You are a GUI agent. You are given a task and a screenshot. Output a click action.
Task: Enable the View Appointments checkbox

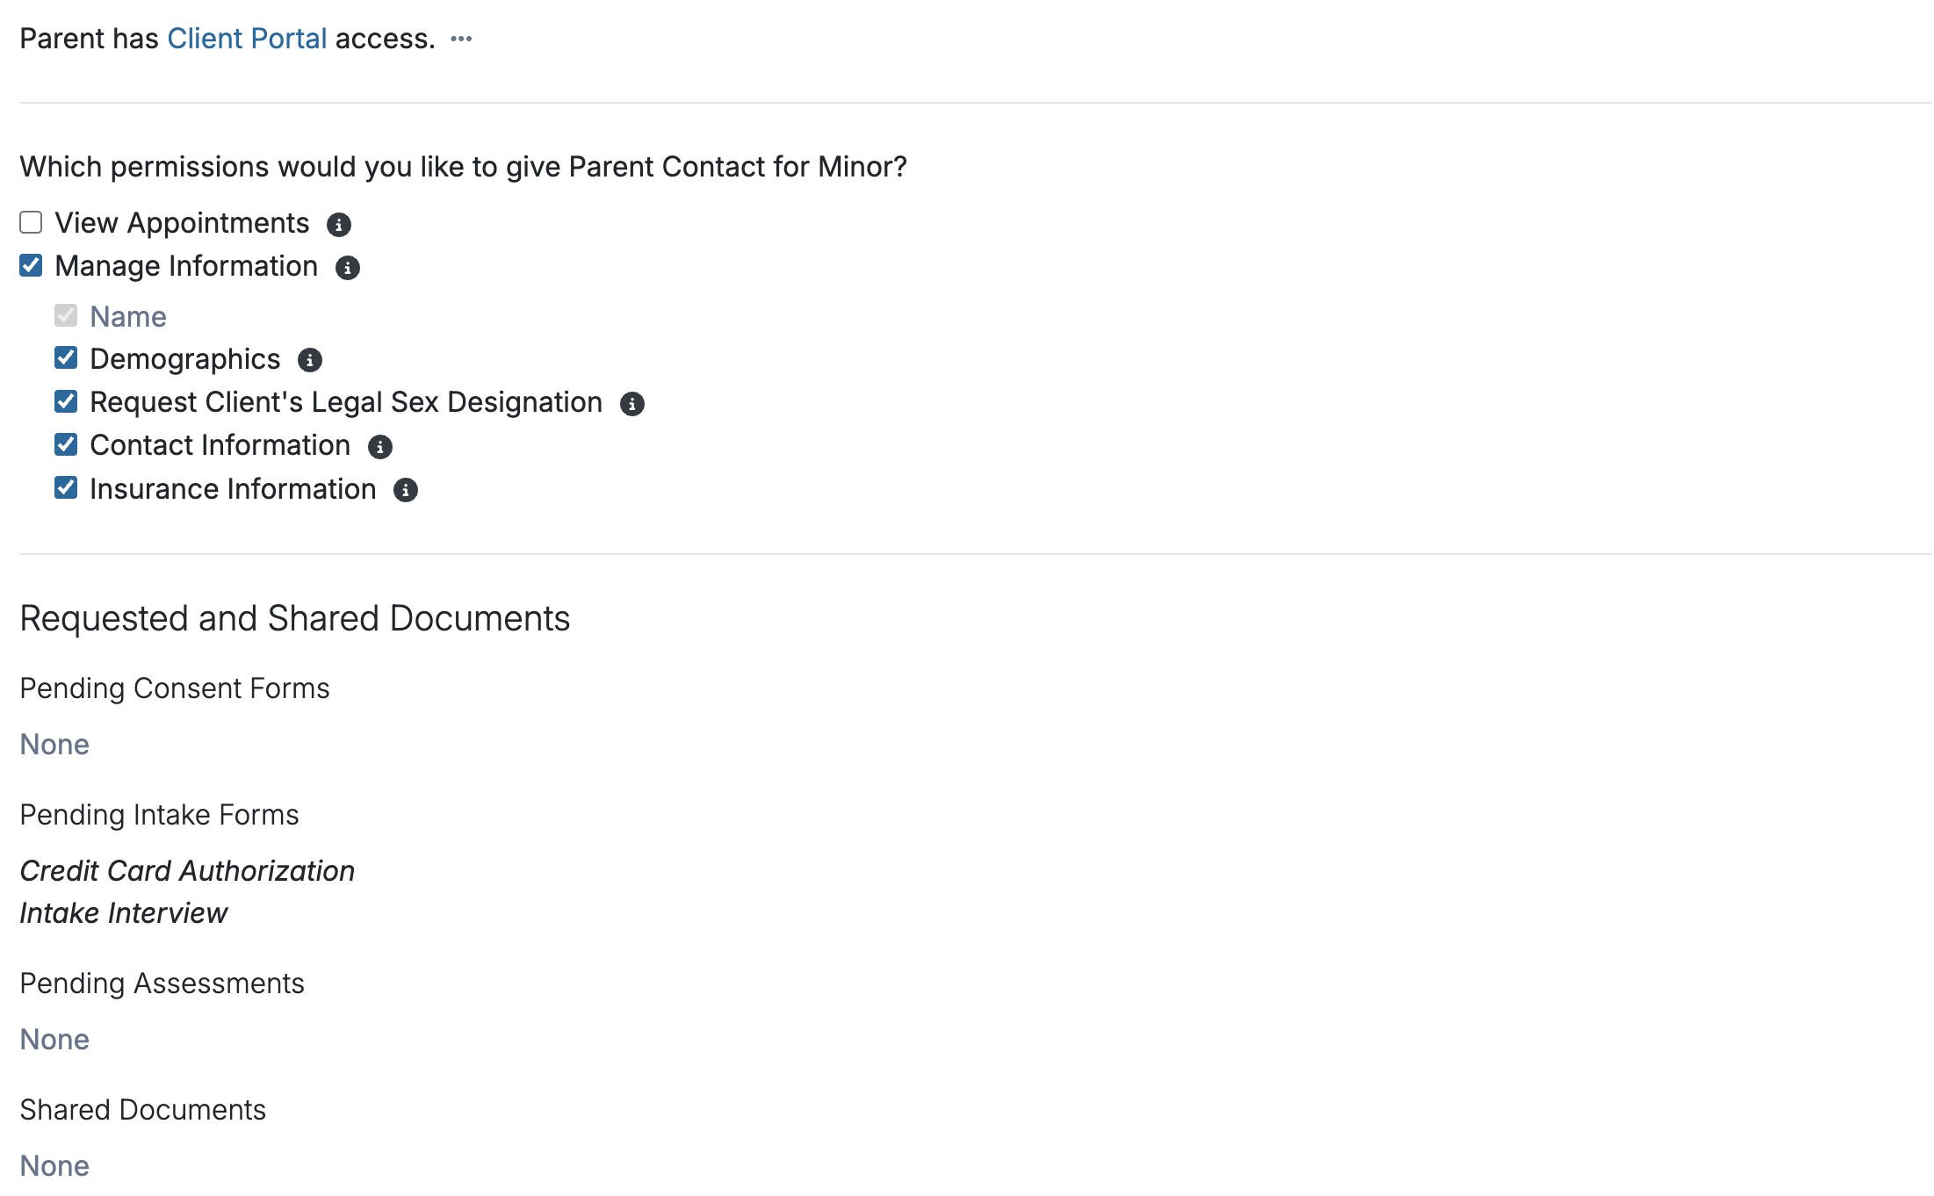pos(31,223)
